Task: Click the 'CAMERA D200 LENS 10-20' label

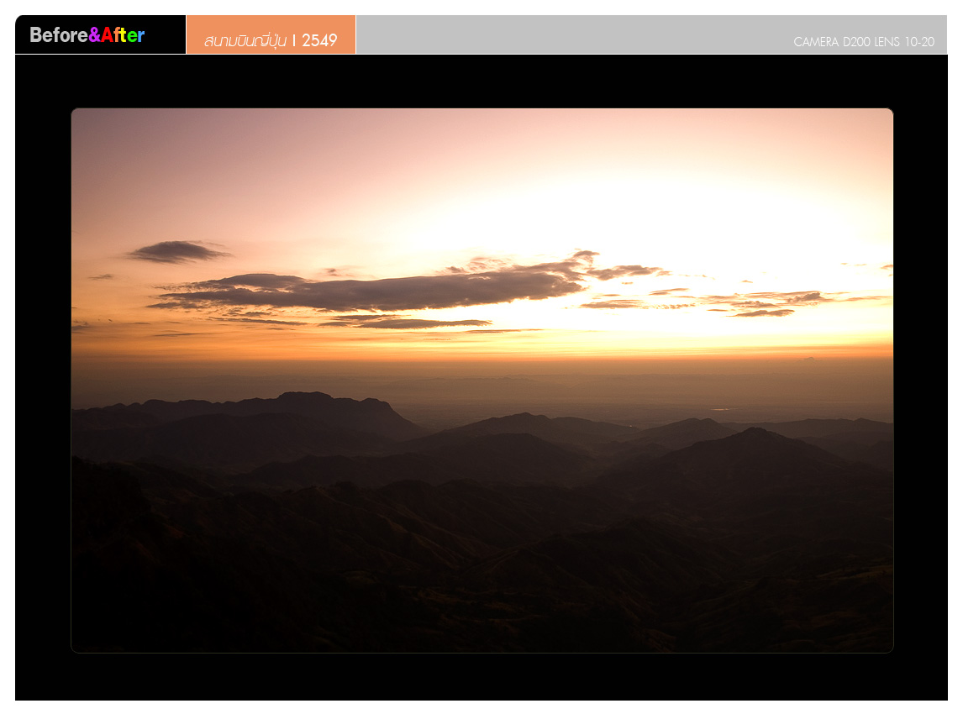Action: pyautogui.click(x=863, y=42)
